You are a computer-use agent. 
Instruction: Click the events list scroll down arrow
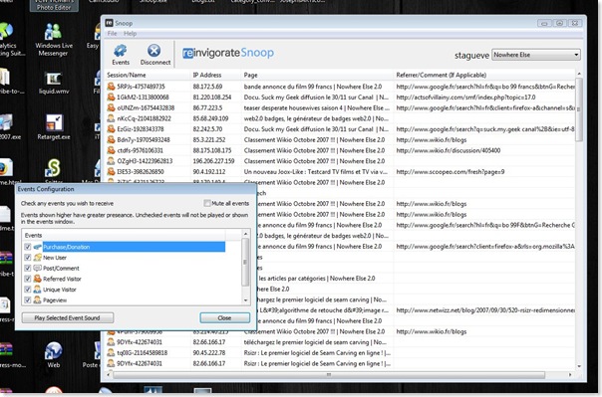pos(246,300)
